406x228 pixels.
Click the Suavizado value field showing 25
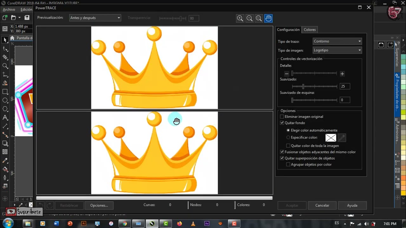[345, 86]
